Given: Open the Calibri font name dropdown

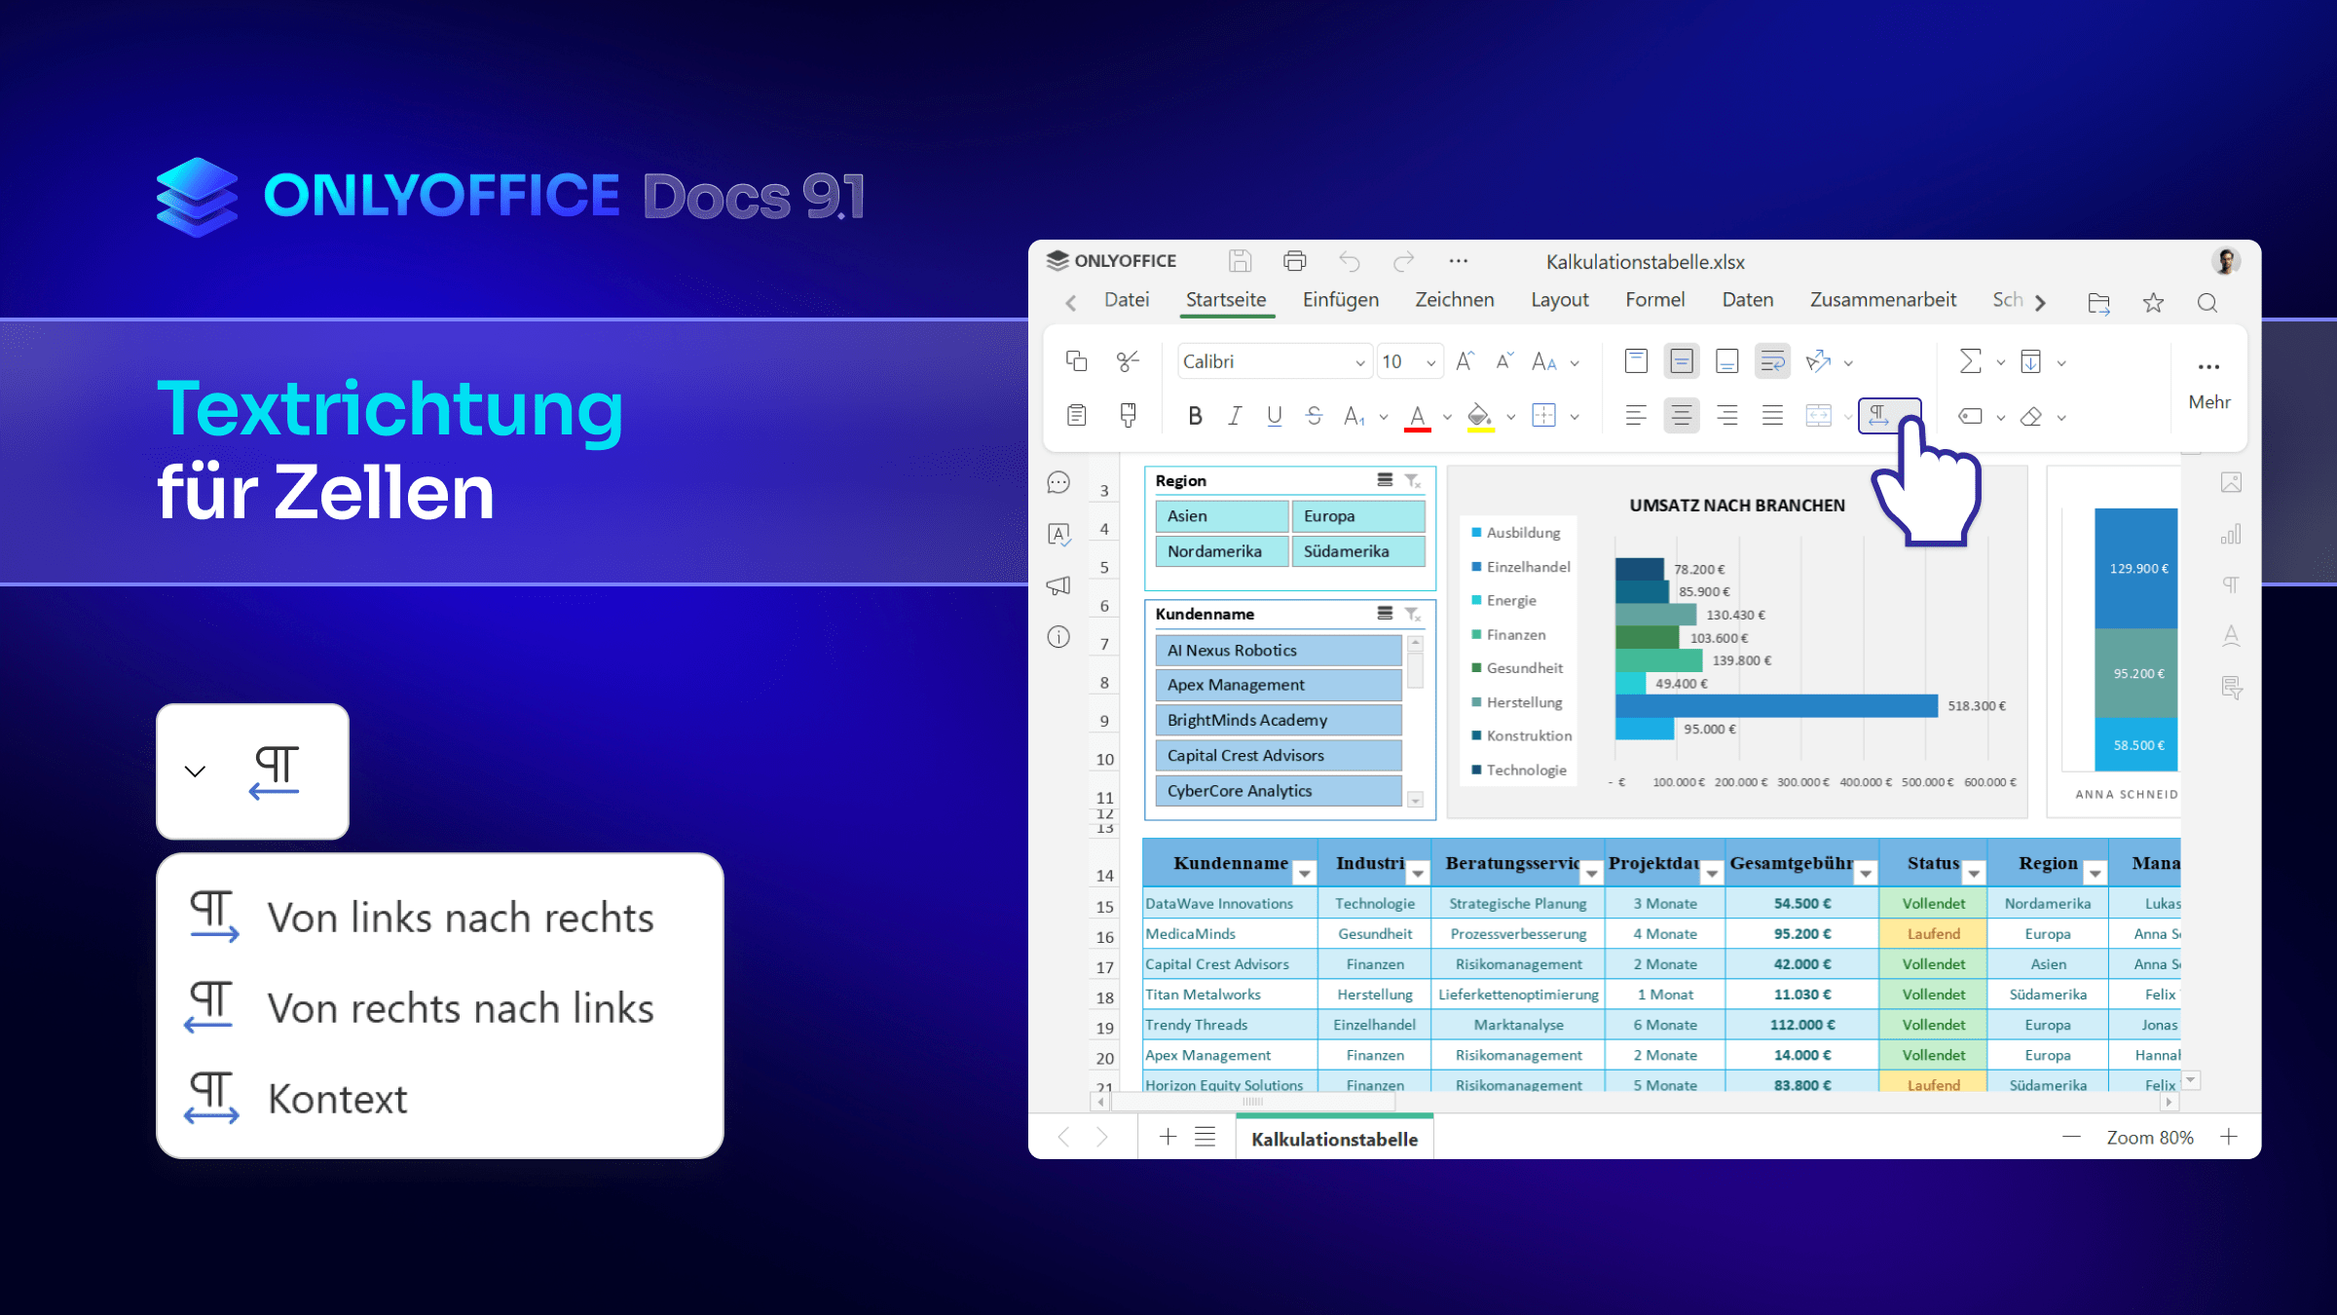Looking at the screenshot, I should [x=1359, y=363].
